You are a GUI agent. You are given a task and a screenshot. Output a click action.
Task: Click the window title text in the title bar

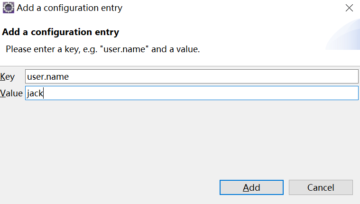coord(70,8)
